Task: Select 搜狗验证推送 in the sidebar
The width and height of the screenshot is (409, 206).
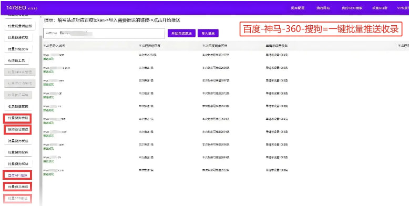Action: (18, 130)
